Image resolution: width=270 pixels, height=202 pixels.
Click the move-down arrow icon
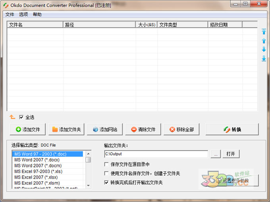[264, 49]
